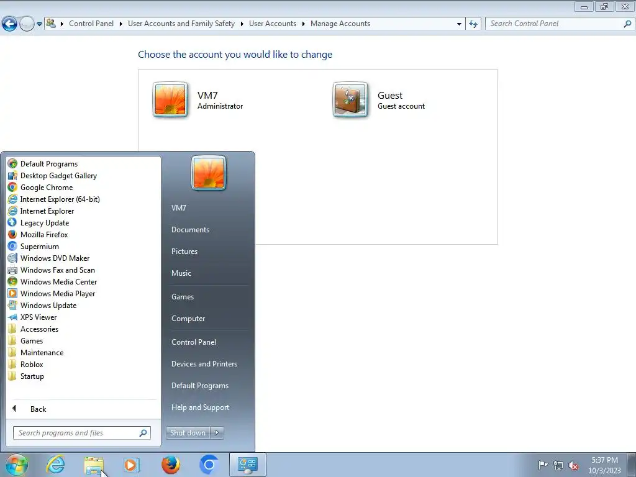
Task: Expand the Accessories folder
Action: [x=33, y=329]
